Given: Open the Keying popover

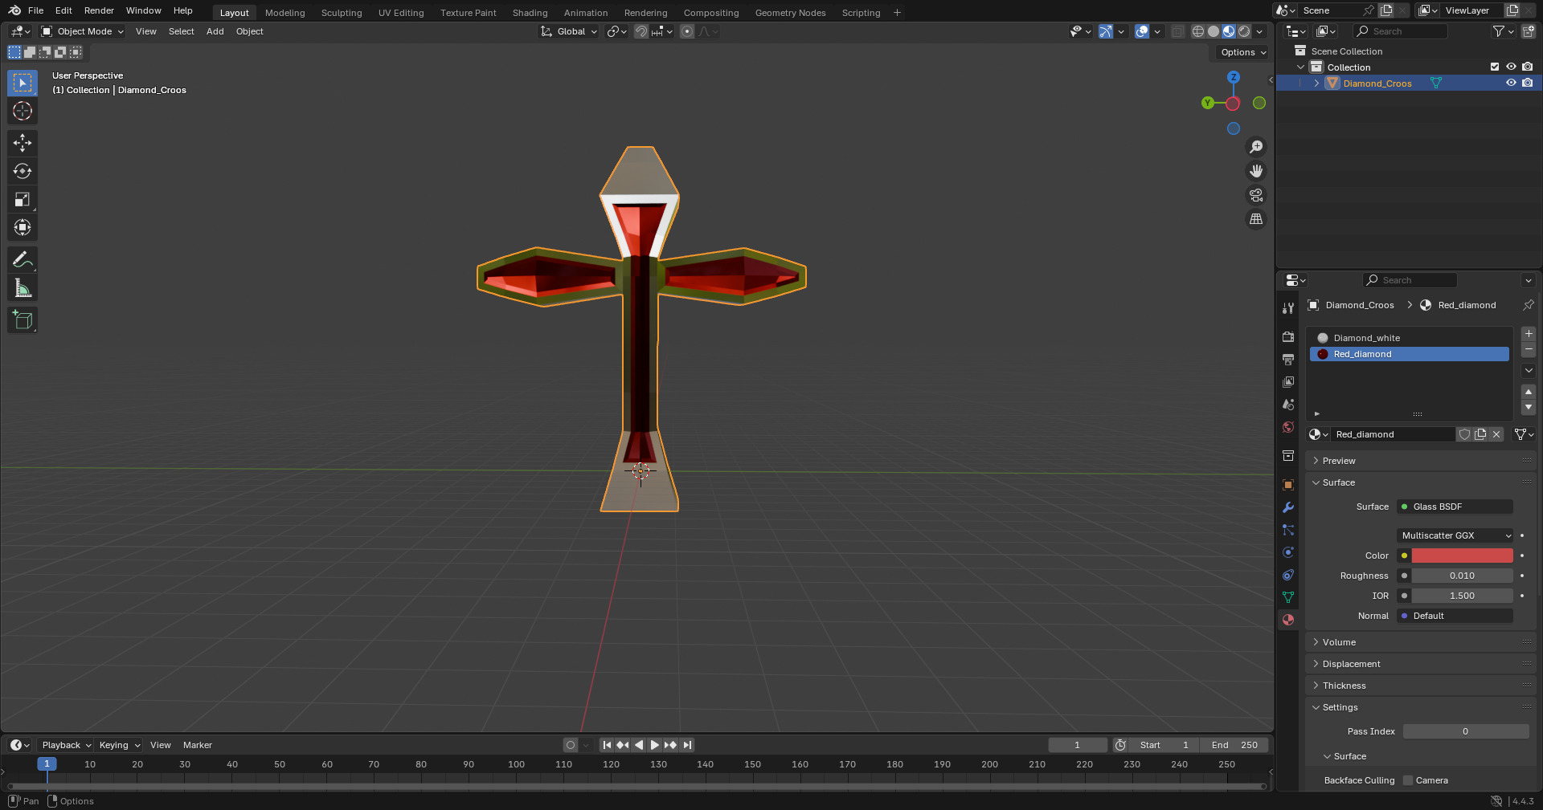Looking at the screenshot, I should (119, 745).
